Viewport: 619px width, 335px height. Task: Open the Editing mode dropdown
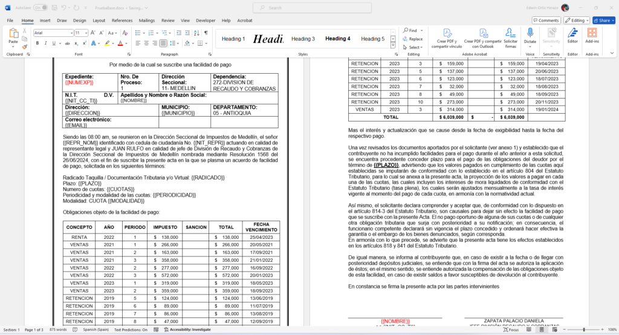tap(577, 20)
